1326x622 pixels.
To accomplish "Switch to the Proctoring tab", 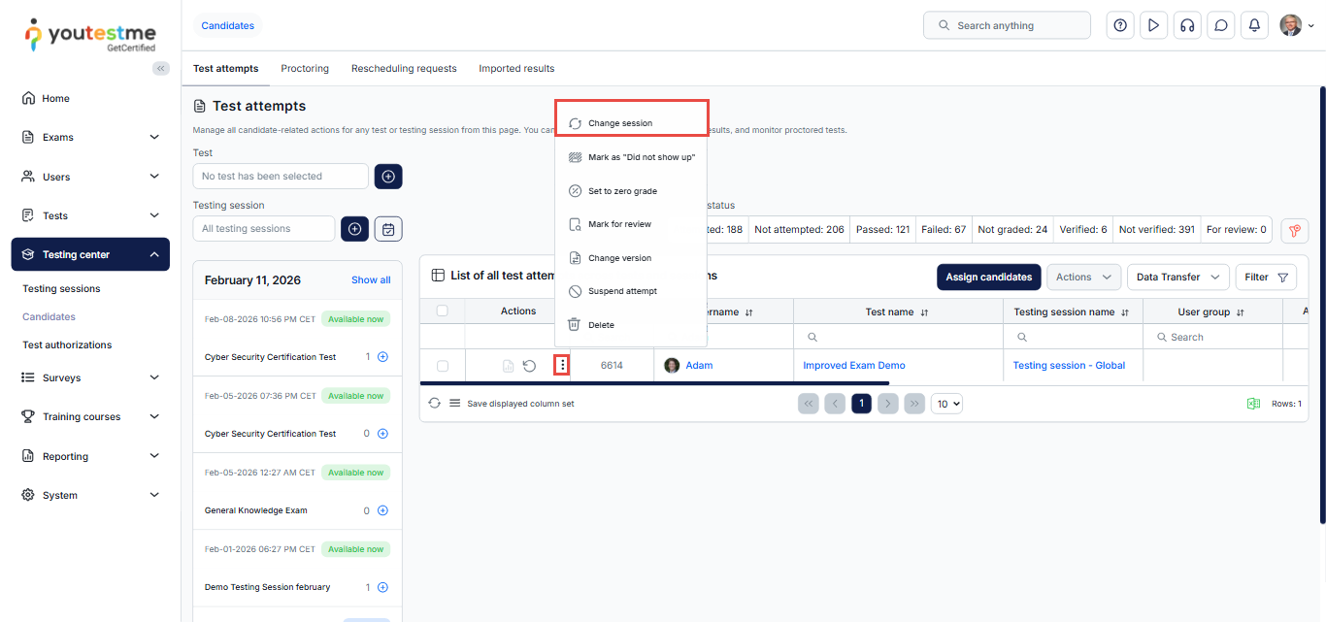I will [305, 69].
